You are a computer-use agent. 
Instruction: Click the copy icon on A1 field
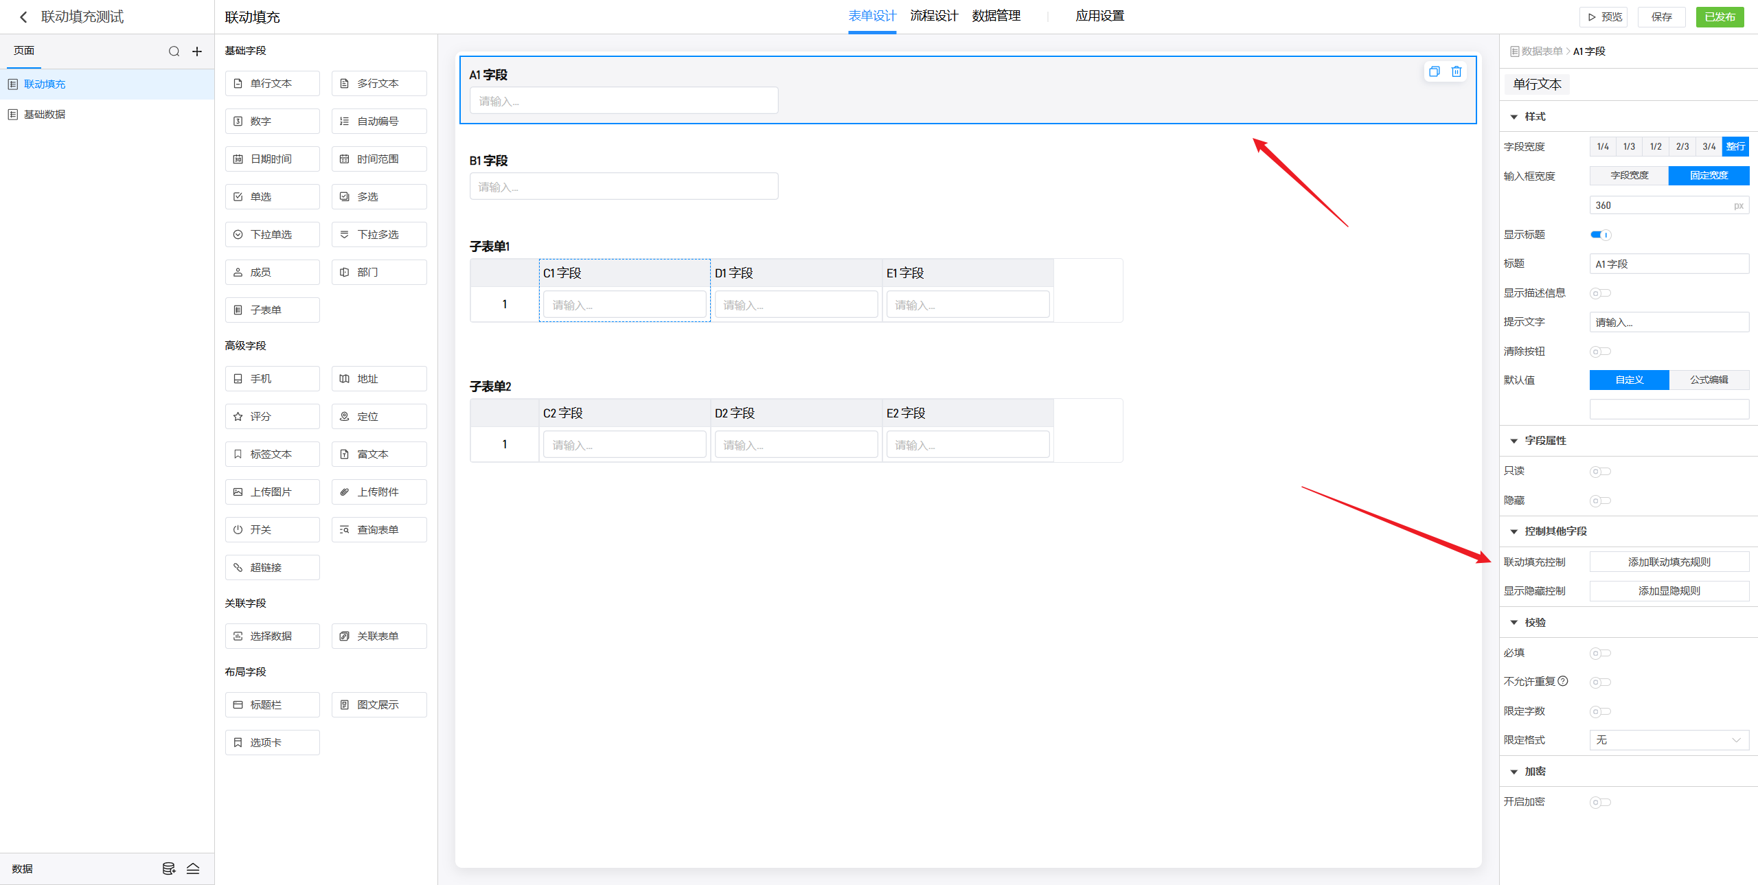click(x=1434, y=71)
